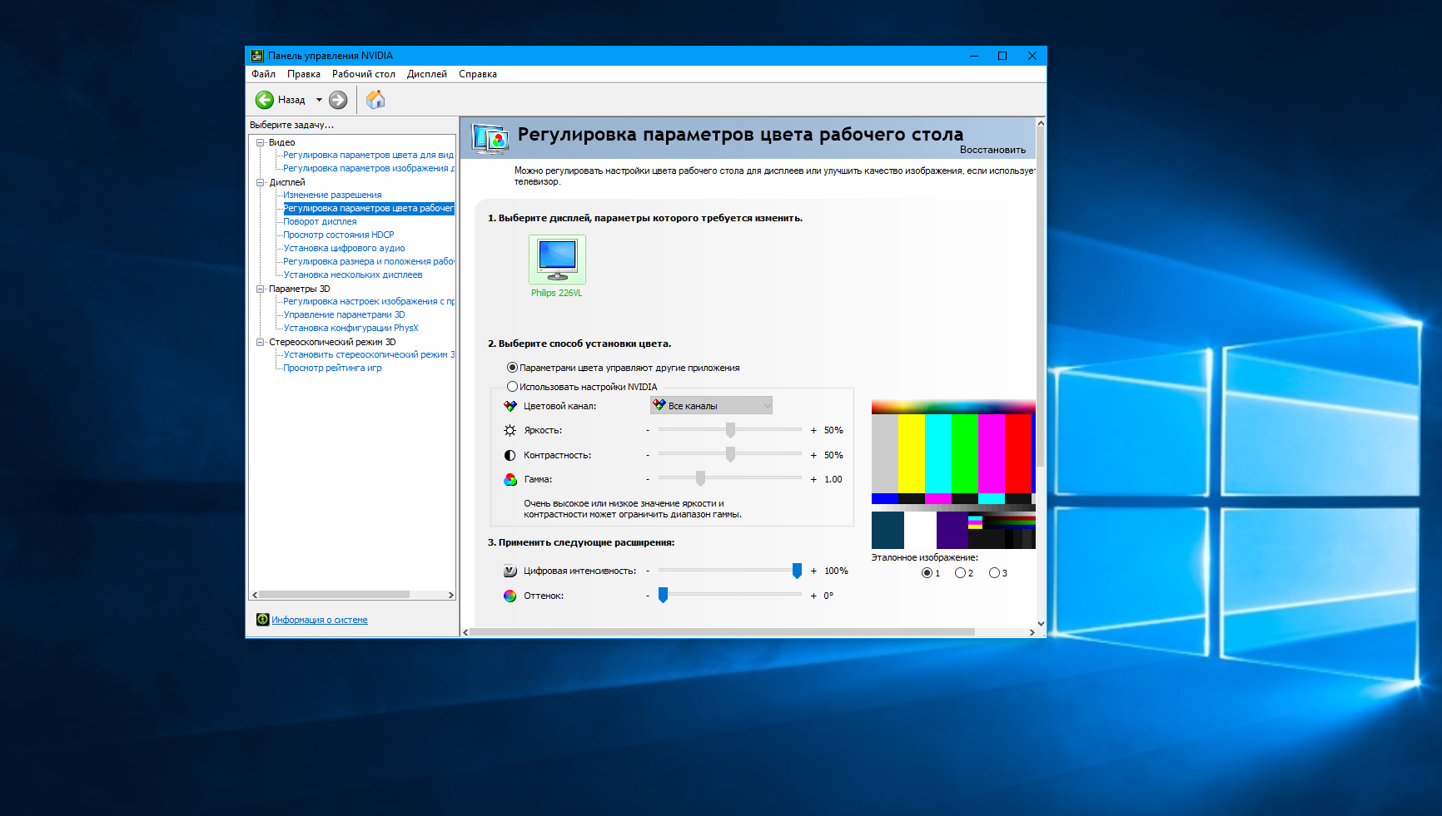Open 'Изменение разрешения' in the task tree
Image resolution: width=1442 pixels, height=816 pixels.
(332, 195)
